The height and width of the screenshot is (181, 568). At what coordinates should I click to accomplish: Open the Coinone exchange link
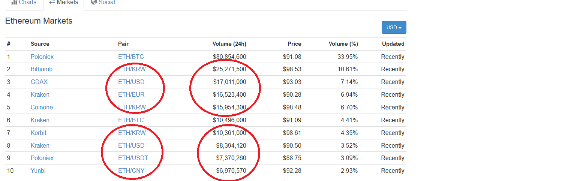click(42, 108)
